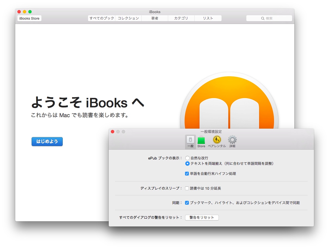Zoom the iBooks window with green button

pyautogui.click(x=30, y=12)
